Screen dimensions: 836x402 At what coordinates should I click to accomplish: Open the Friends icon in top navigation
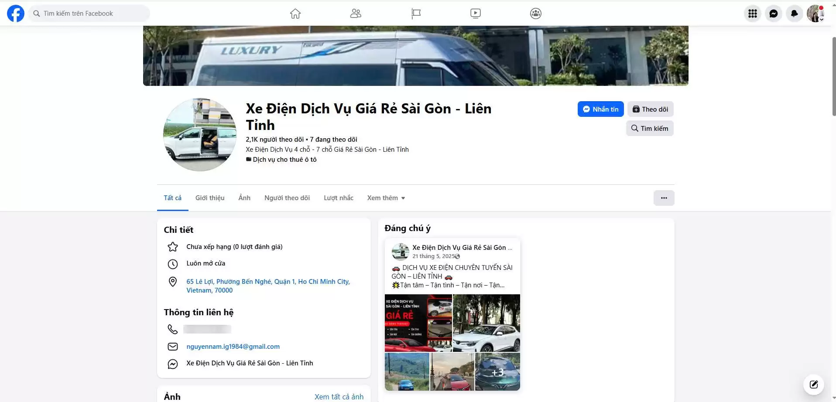click(x=356, y=14)
